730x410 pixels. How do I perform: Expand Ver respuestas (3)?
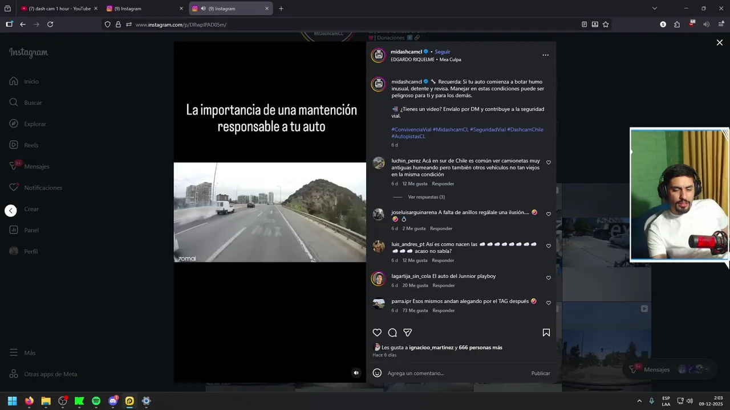tap(426, 197)
